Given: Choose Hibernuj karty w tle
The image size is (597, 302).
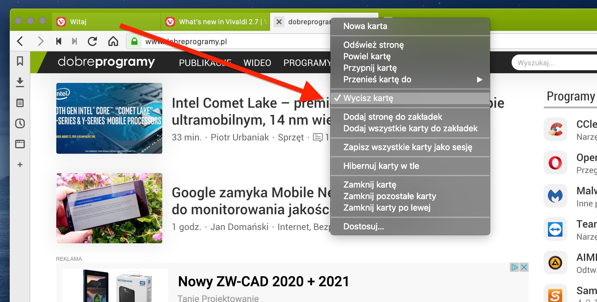Looking at the screenshot, I should click(x=381, y=166).
